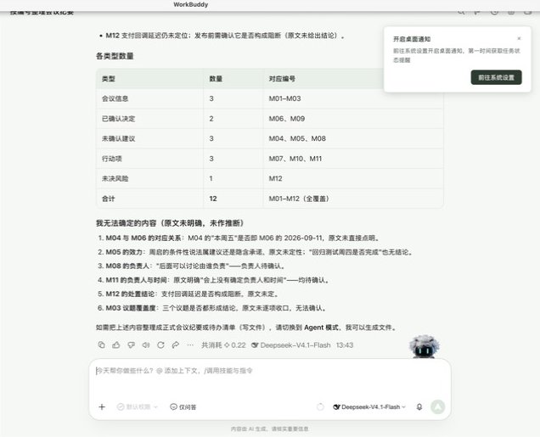Click the green send arrow button
540x437 pixels.
(438, 406)
